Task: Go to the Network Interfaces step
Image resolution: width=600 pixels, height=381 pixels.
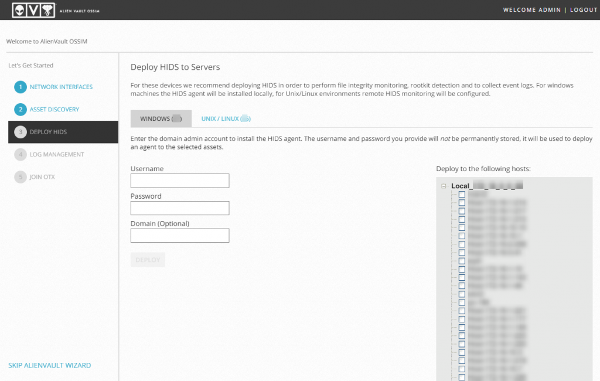Action: 61,87
